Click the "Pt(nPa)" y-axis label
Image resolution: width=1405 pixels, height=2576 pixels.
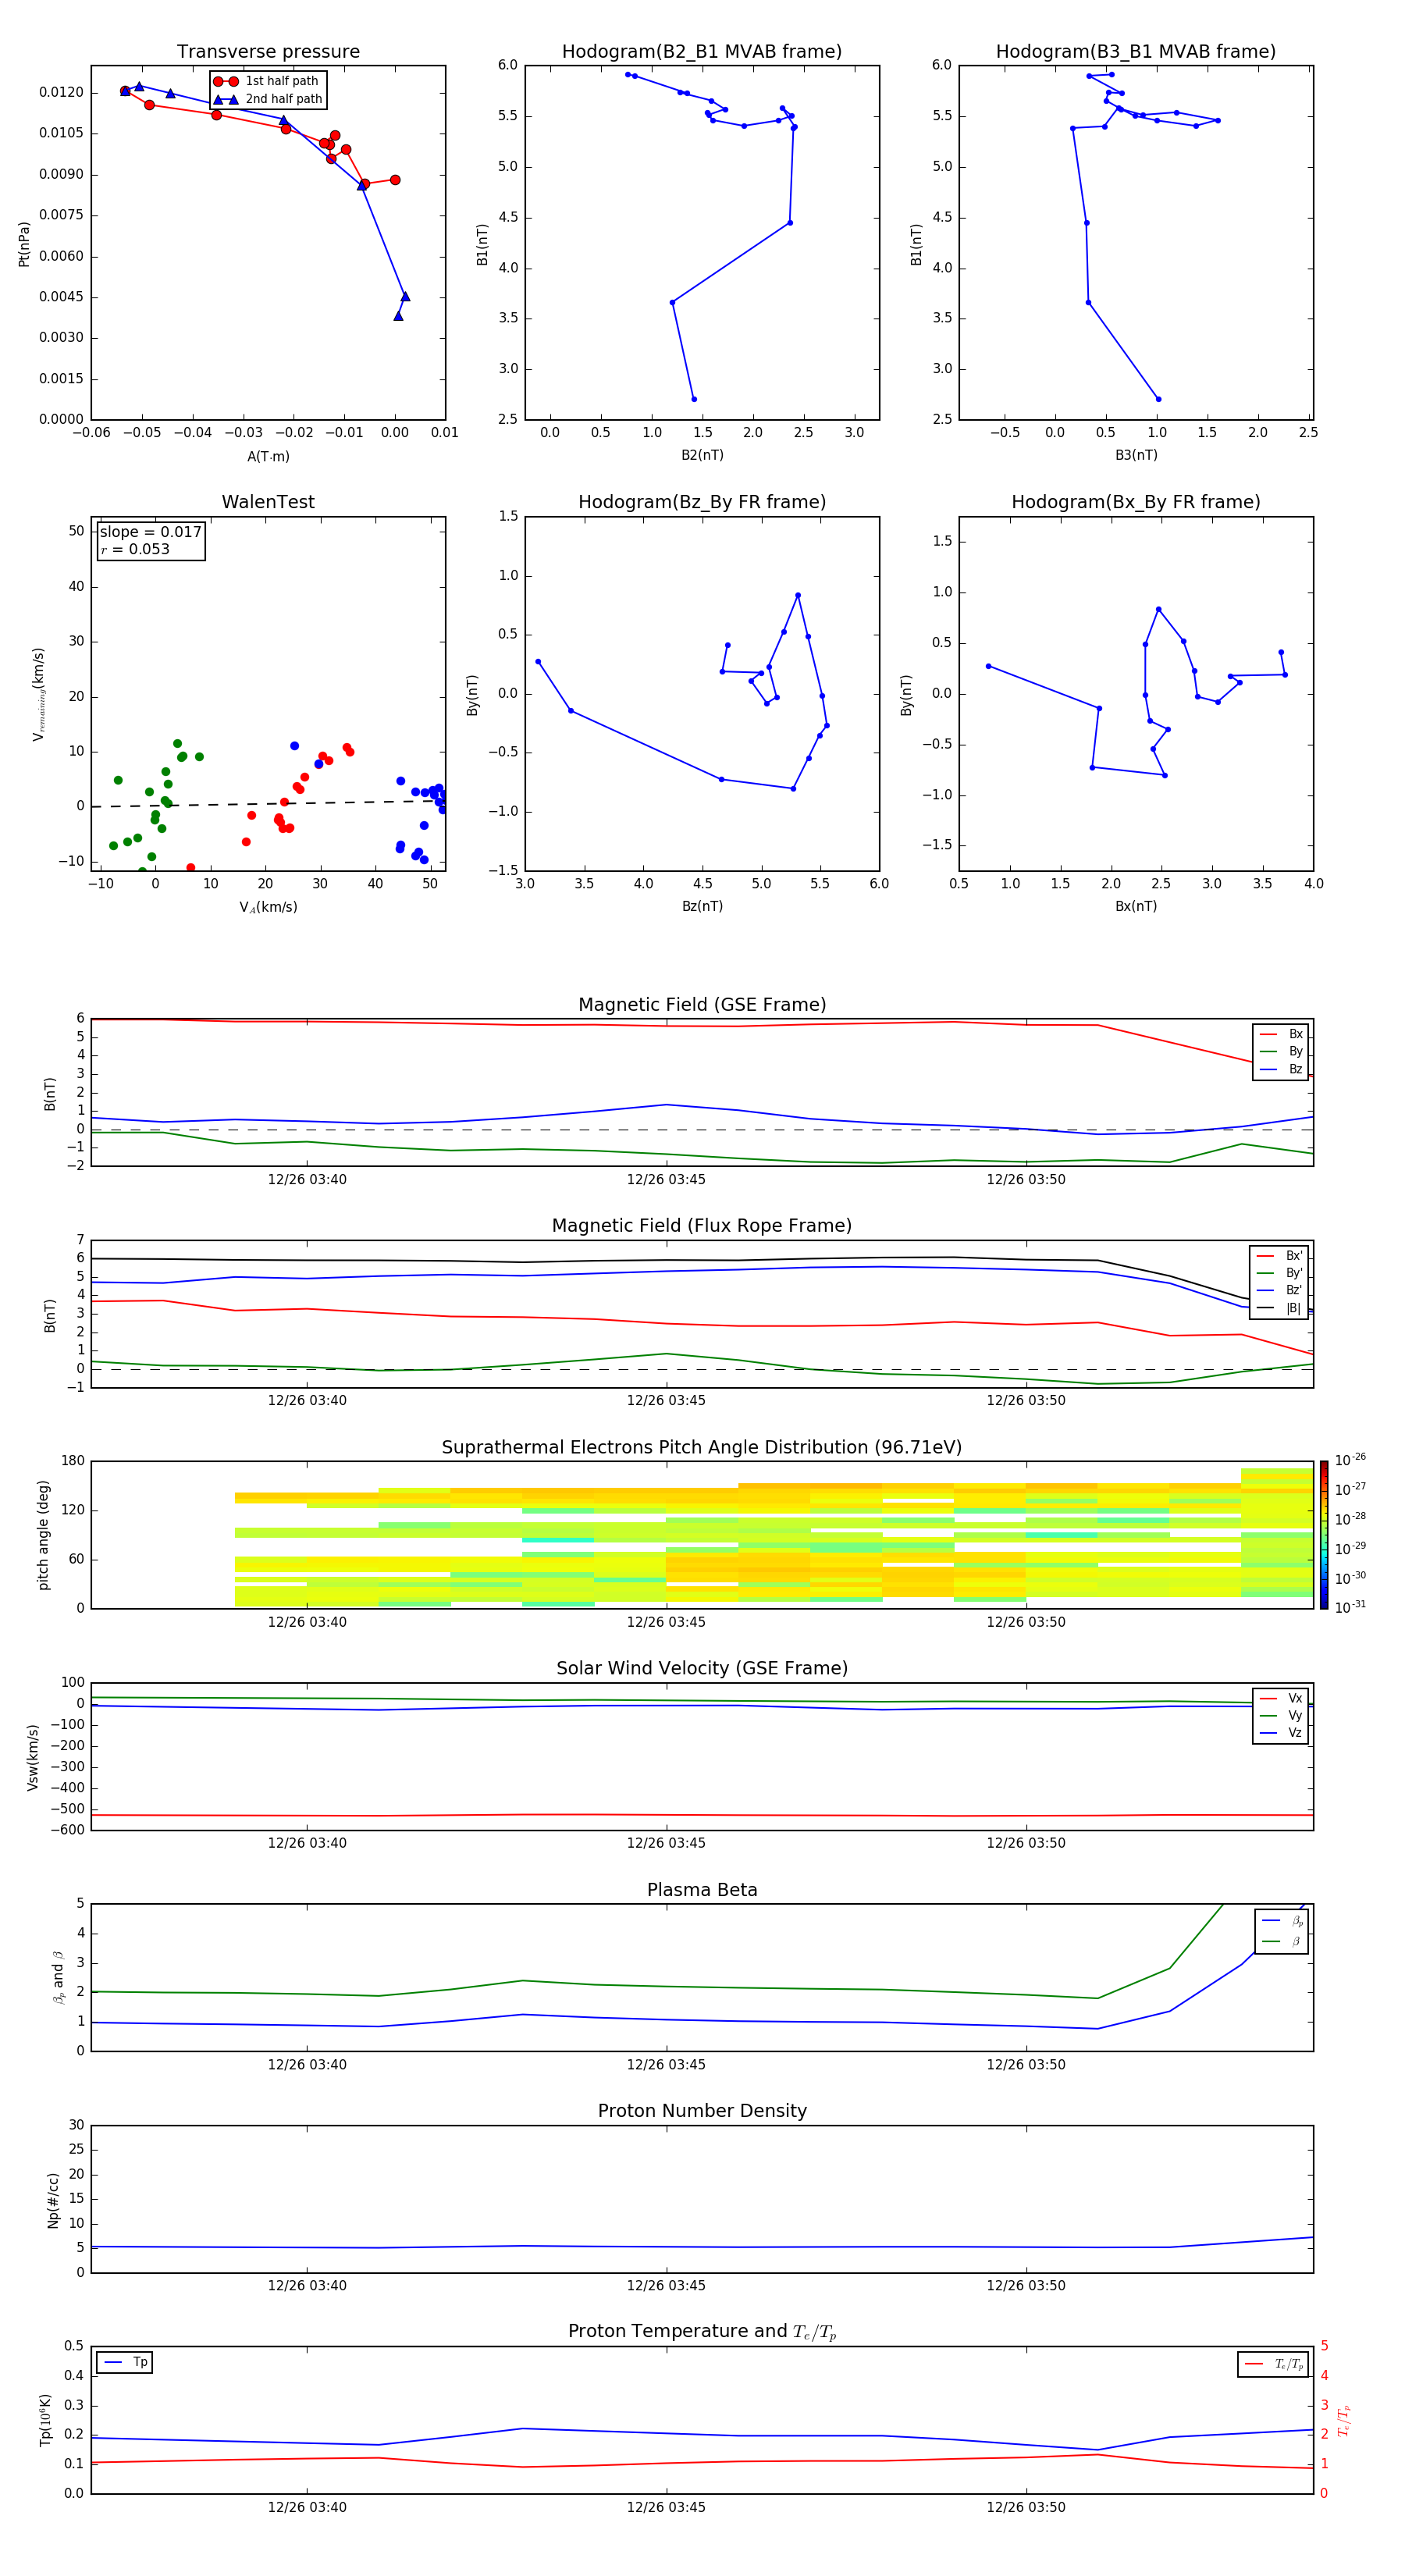24,244
